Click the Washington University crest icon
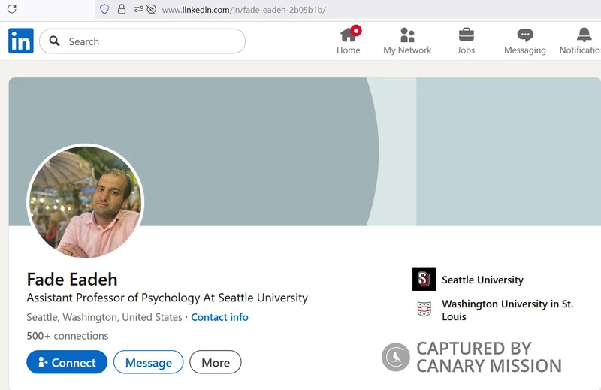 pyautogui.click(x=424, y=309)
